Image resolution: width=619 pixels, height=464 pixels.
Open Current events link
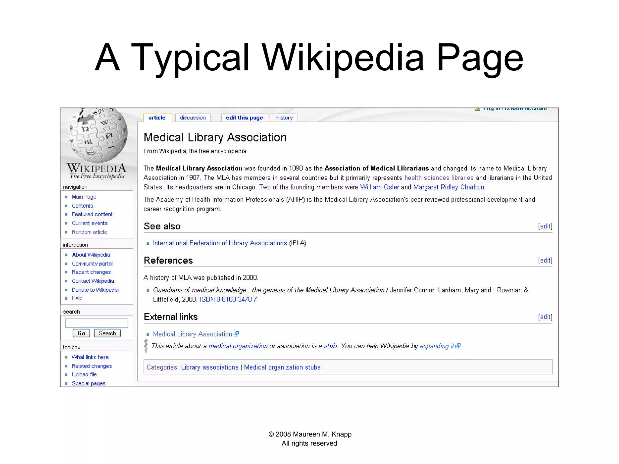click(90, 223)
